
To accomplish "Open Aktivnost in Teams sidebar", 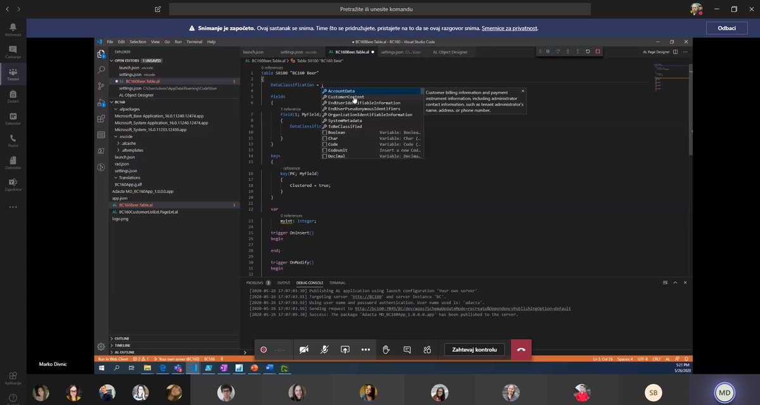I will [x=13, y=29].
